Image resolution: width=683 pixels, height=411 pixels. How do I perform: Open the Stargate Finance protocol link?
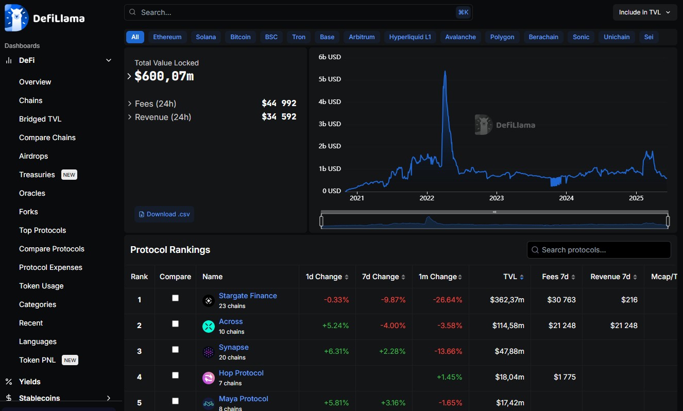(248, 296)
